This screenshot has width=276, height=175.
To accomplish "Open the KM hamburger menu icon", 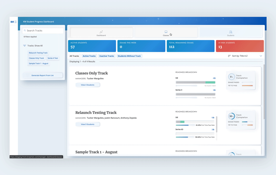I will pyautogui.click(x=16, y=22).
